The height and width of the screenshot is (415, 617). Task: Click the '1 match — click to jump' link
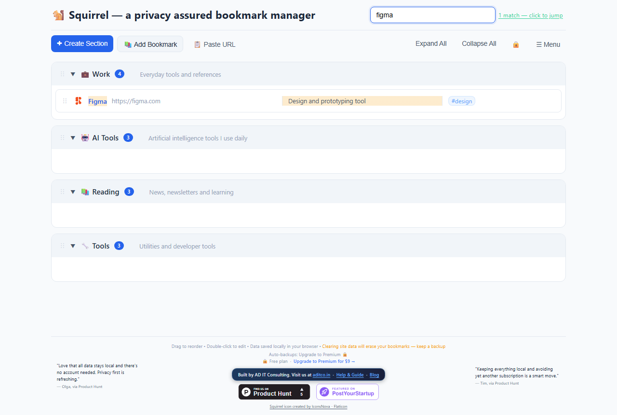531,15
